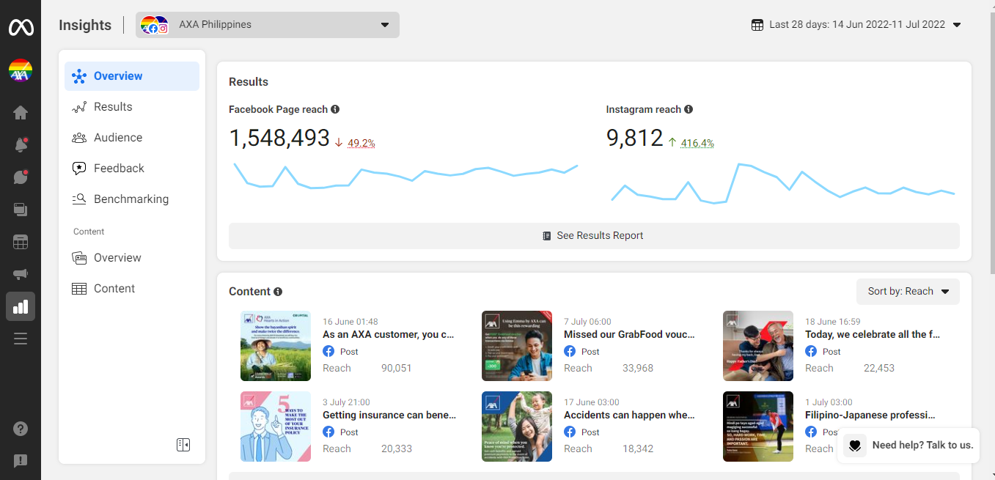
Task: Click See Results Report button
Action: (594, 236)
